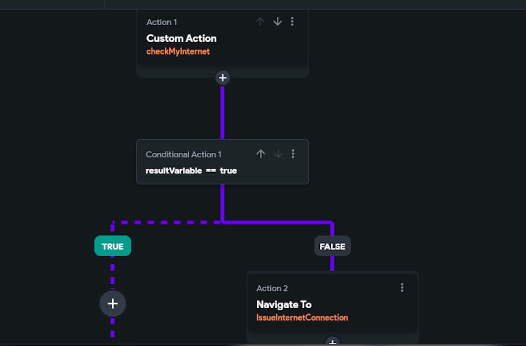Select the Action 2 header label
526x346 pixels.
272,288
